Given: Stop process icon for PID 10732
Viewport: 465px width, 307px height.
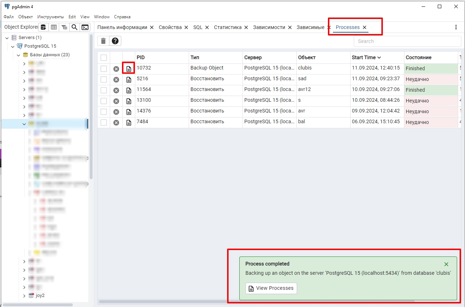Looking at the screenshot, I should coord(116,69).
